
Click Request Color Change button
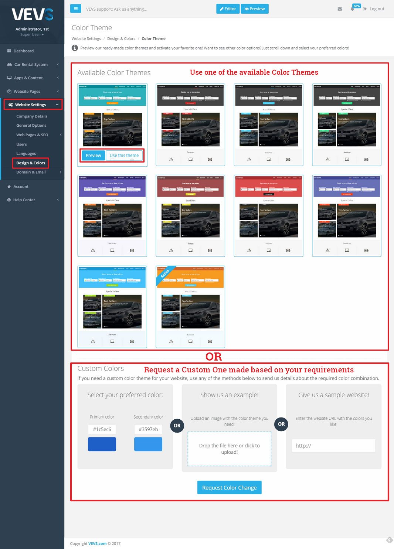(x=230, y=488)
